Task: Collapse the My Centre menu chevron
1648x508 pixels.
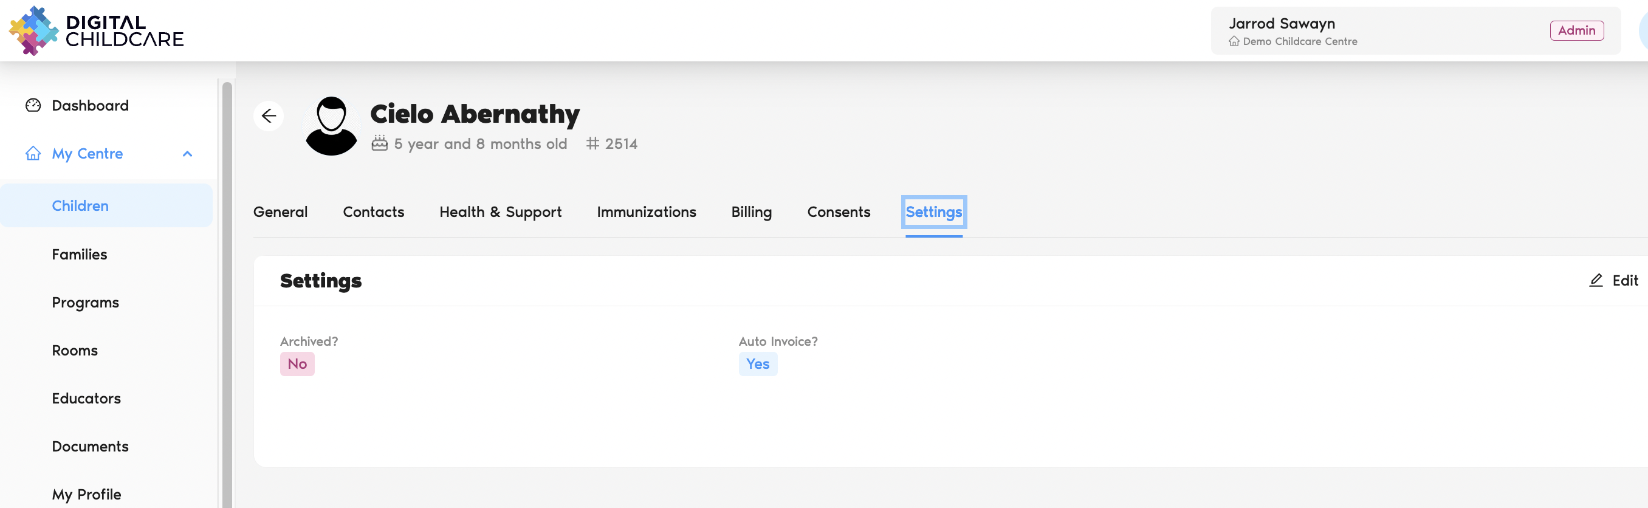Action: tap(187, 154)
